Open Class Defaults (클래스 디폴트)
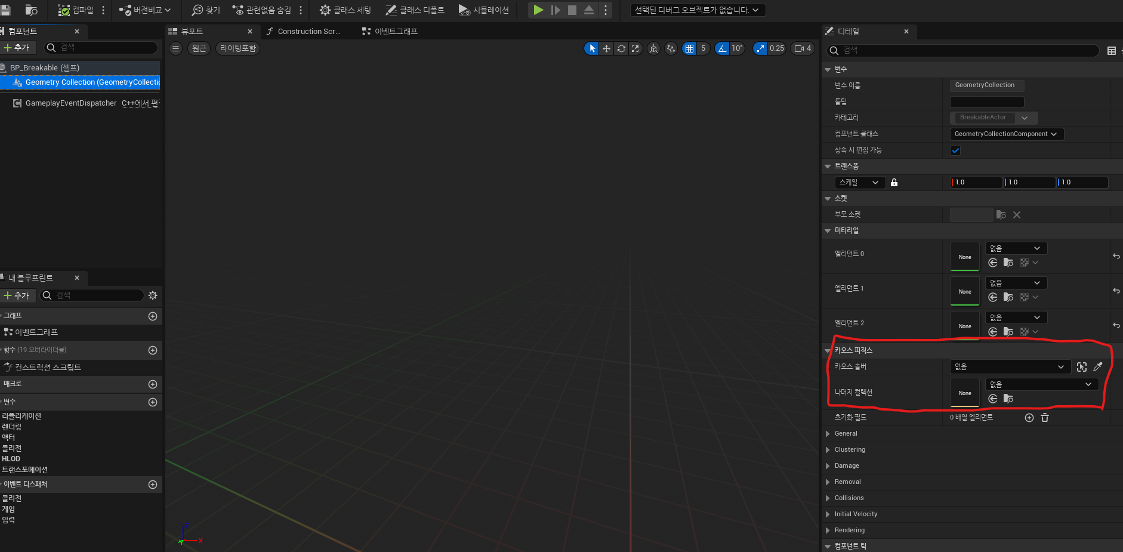This screenshot has width=1123, height=552. pyautogui.click(x=415, y=10)
